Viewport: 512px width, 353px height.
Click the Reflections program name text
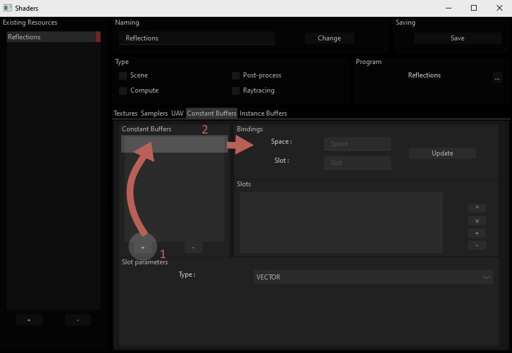[424, 75]
